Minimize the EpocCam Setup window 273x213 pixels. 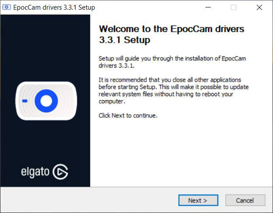pyautogui.click(x=208, y=7)
